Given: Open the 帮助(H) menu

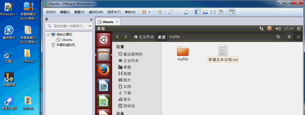Looking at the screenshot, I should tap(130, 12).
